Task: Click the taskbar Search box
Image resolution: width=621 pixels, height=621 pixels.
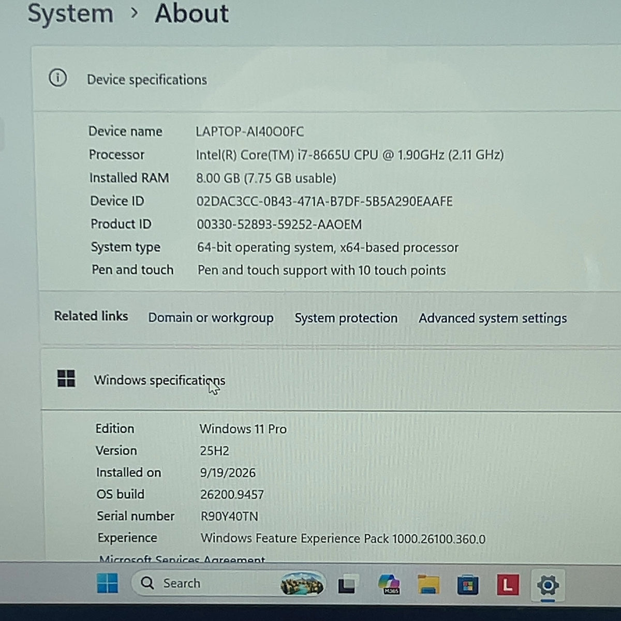Action: coord(228,583)
